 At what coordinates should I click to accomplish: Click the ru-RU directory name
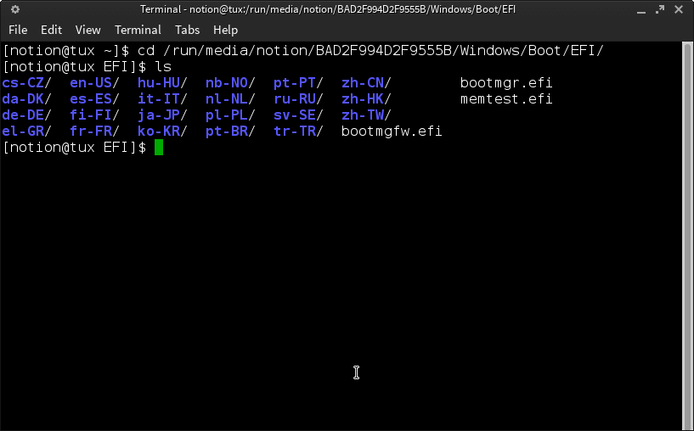pos(294,99)
